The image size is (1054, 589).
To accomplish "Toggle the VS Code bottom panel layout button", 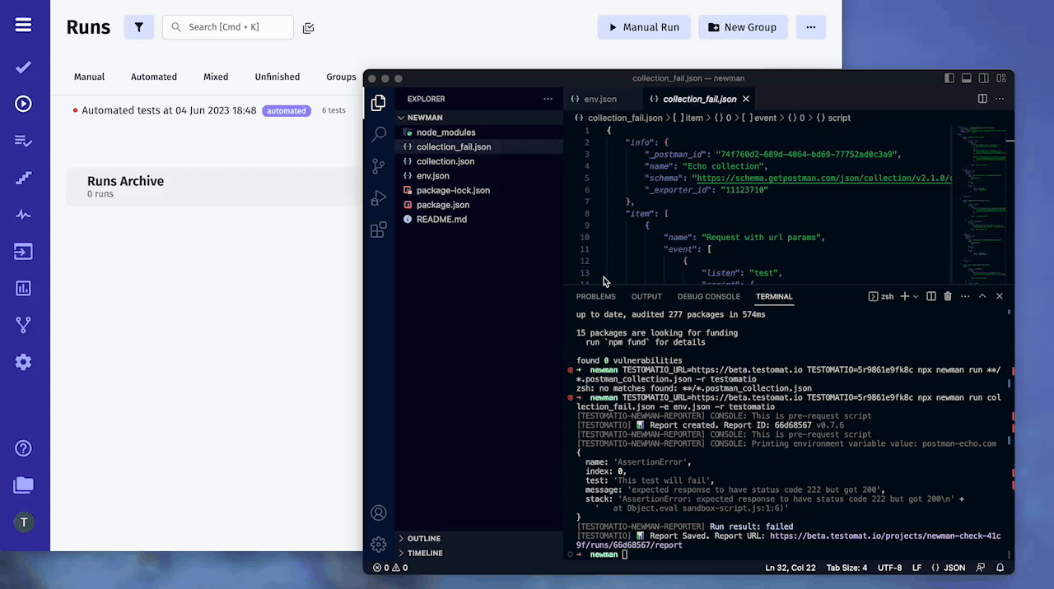I will pyautogui.click(x=967, y=78).
